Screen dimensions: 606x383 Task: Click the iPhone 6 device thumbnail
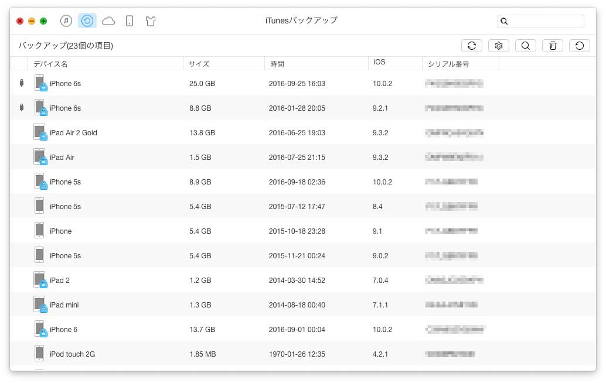click(39, 328)
